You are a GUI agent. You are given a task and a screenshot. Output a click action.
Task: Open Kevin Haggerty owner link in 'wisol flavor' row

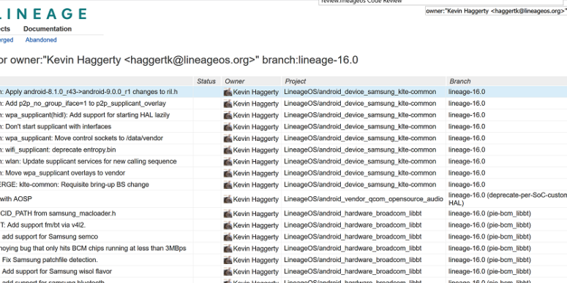coord(255,272)
